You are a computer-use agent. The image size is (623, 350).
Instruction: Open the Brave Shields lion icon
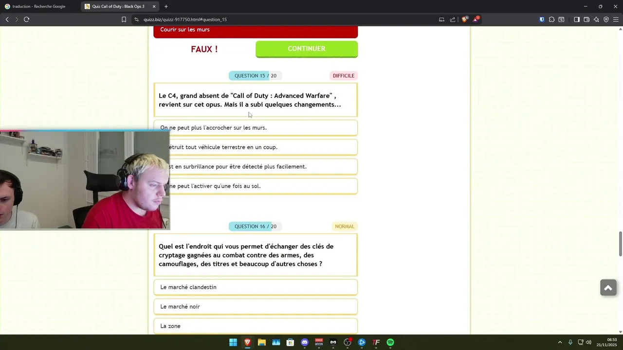[465, 19]
